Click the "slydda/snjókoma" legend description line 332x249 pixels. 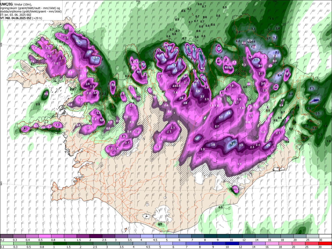tap(31, 11)
